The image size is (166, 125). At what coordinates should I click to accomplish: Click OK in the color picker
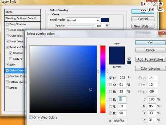coord(150,43)
